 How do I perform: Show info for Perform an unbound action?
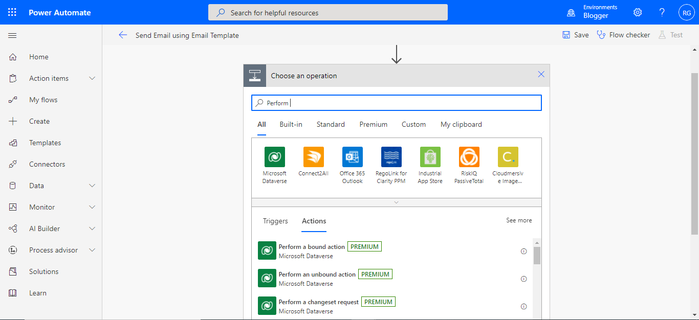[x=523, y=279]
